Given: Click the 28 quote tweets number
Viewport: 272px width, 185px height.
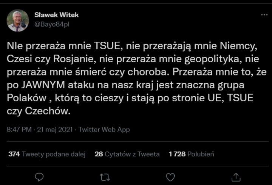Looking at the screenshot, I should point(99,154).
